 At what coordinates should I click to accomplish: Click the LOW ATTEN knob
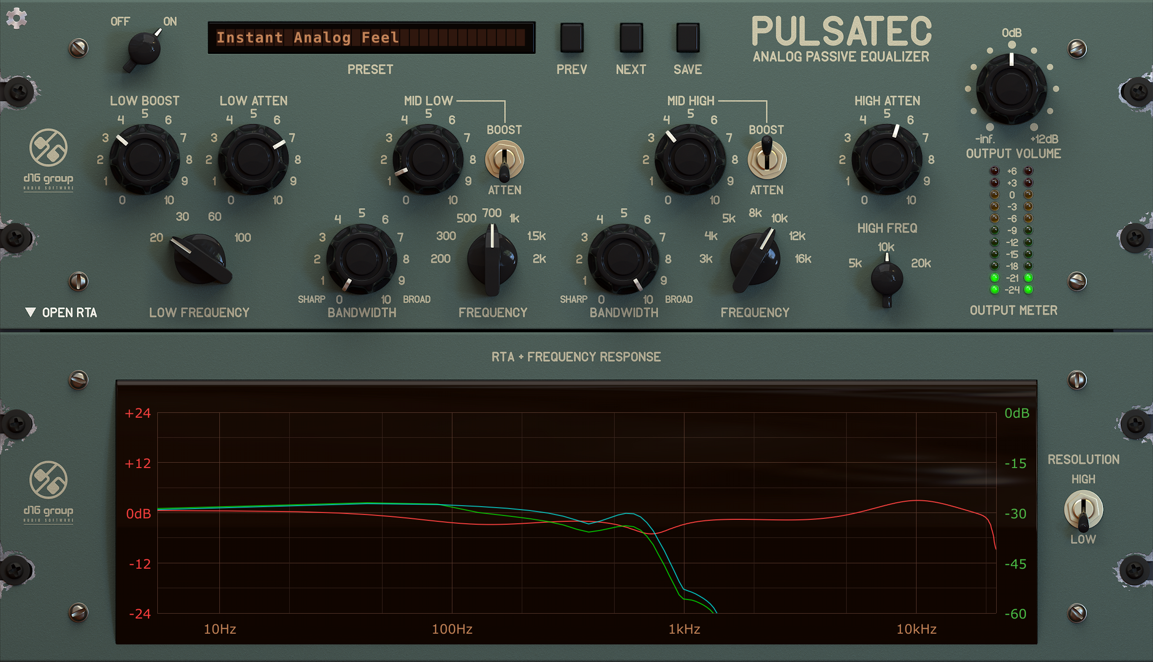[252, 159]
